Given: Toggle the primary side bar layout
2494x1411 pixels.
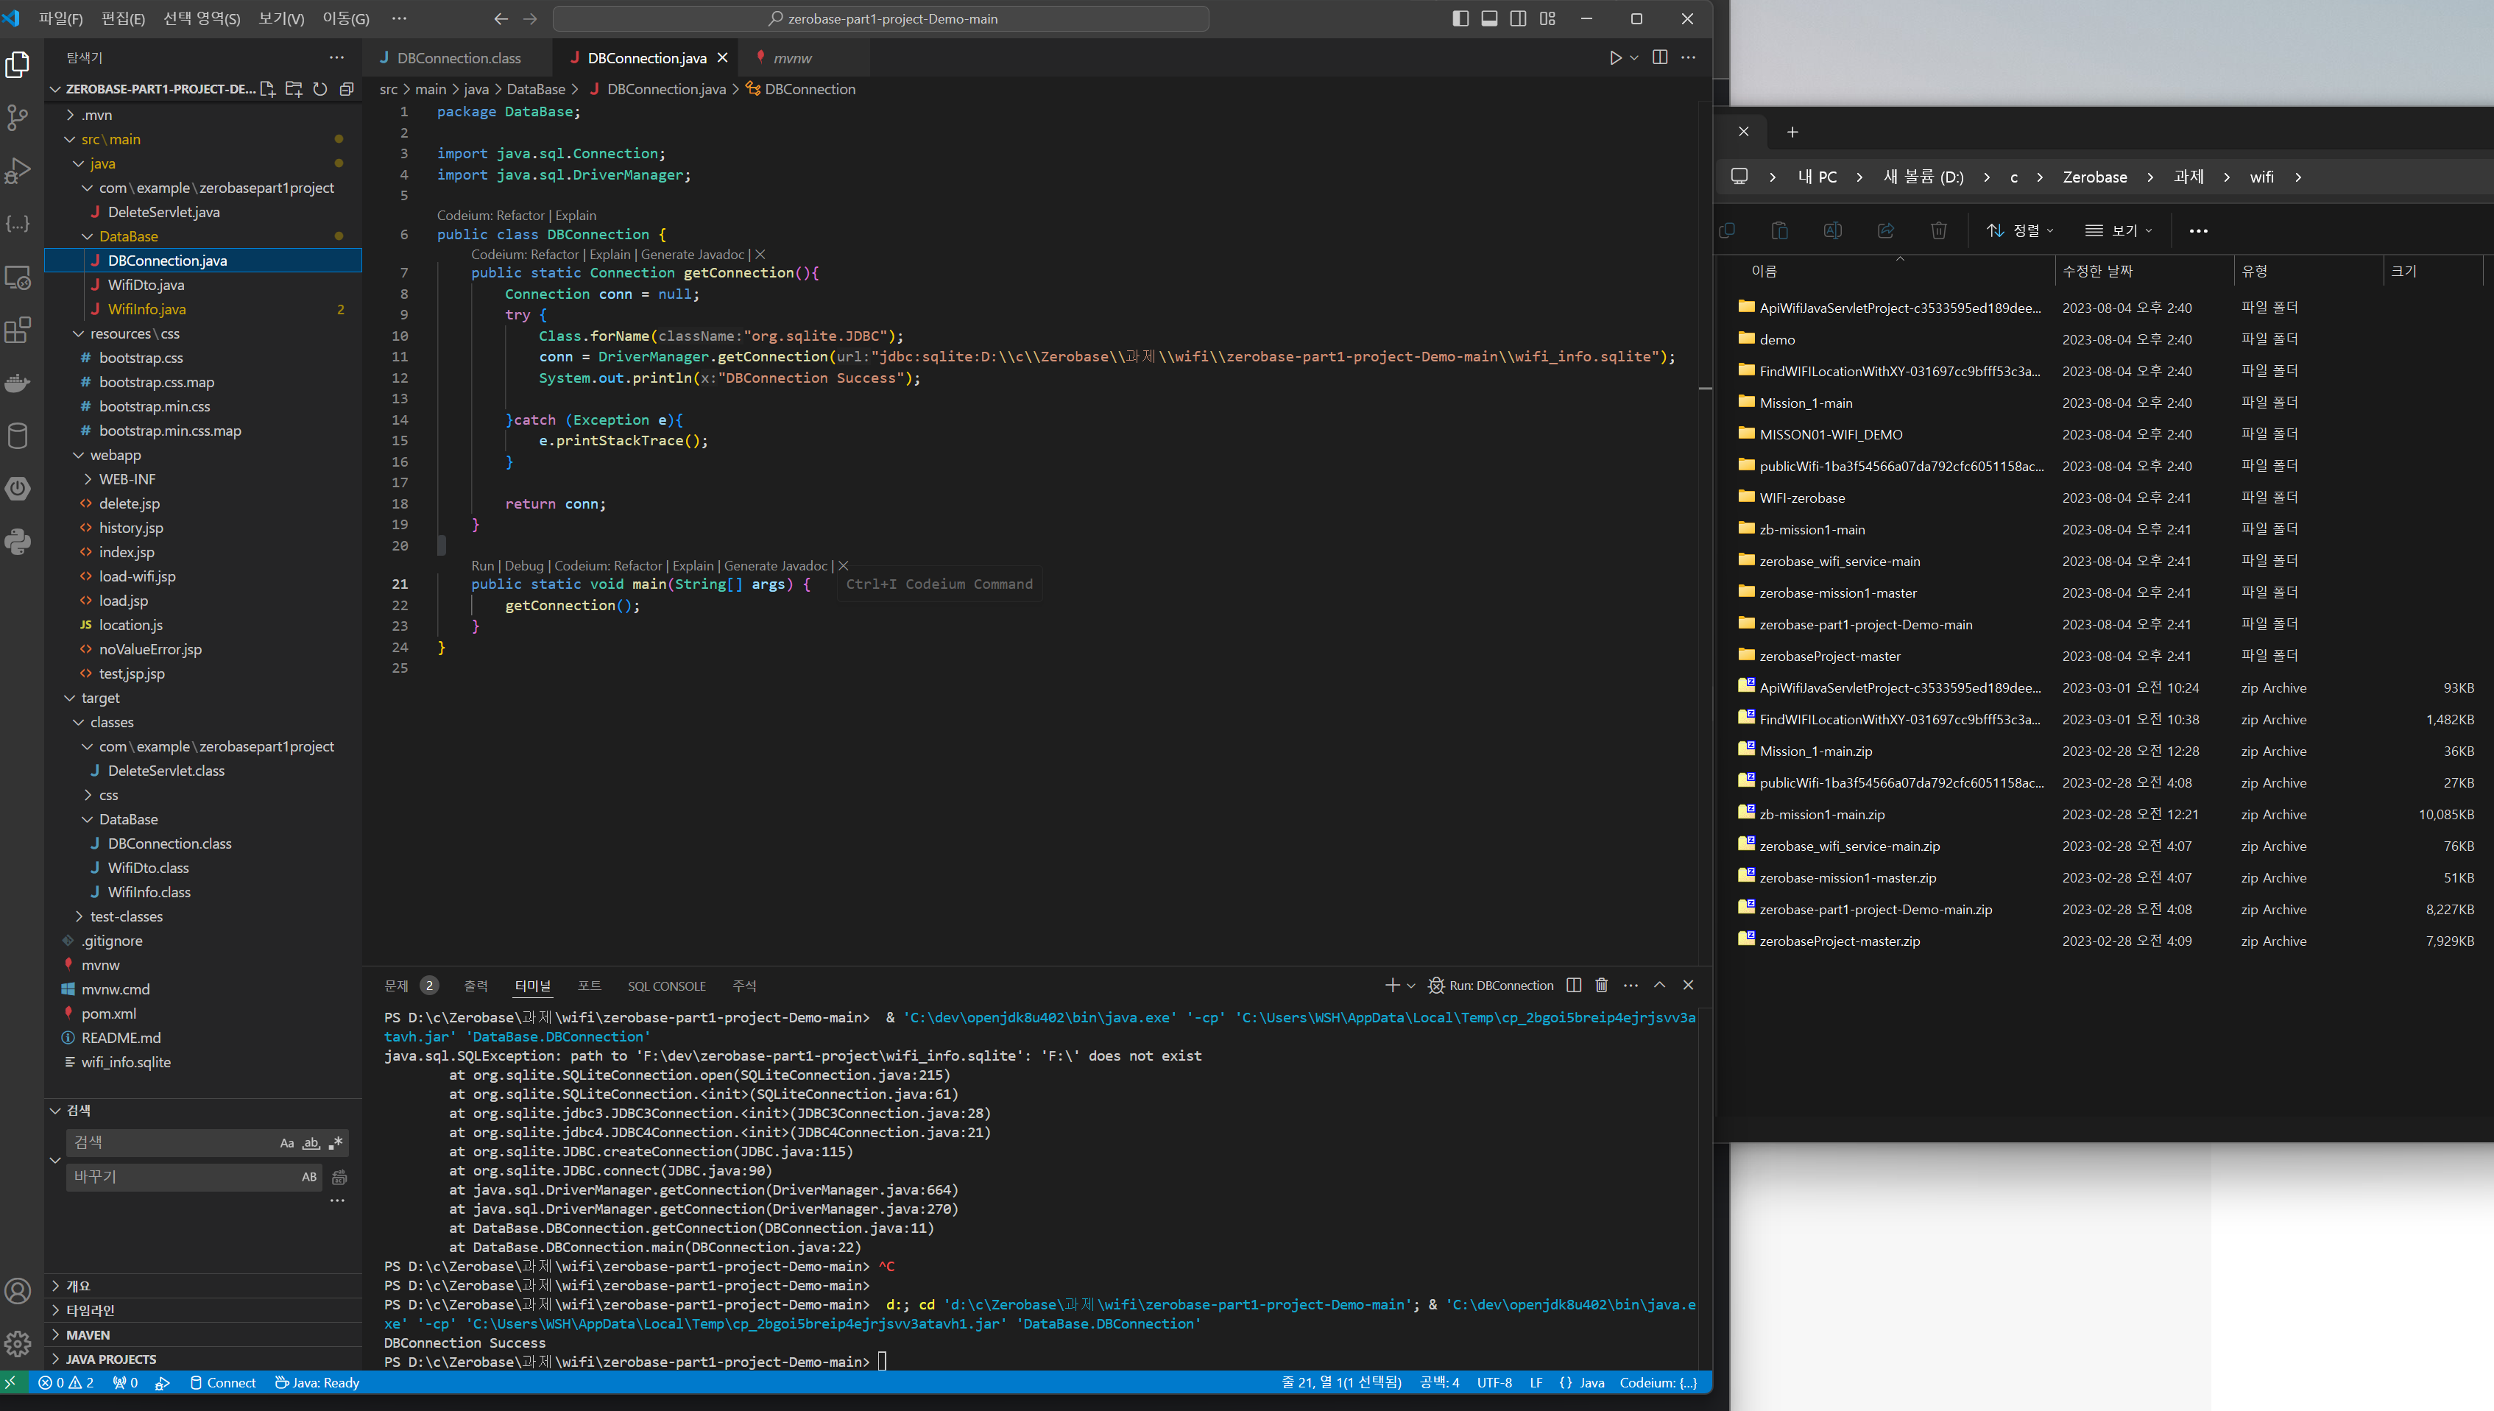Looking at the screenshot, I should coord(1460,18).
